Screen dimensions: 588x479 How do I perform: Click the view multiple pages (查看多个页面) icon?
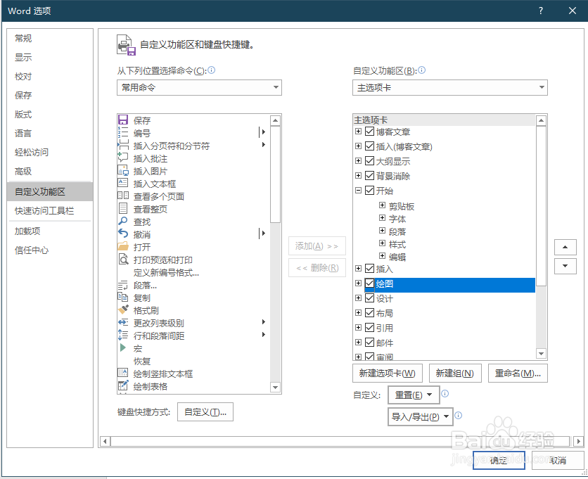pyautogui.click(x=123, y=196)
